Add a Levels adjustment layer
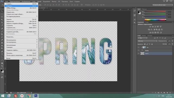Image resolution: width=174 pixels, height=98 pixels. (153, 27)
